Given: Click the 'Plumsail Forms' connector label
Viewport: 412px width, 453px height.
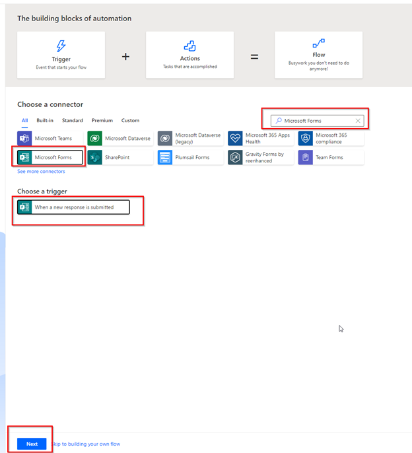Looking at the screenshot, I should 192,157.
